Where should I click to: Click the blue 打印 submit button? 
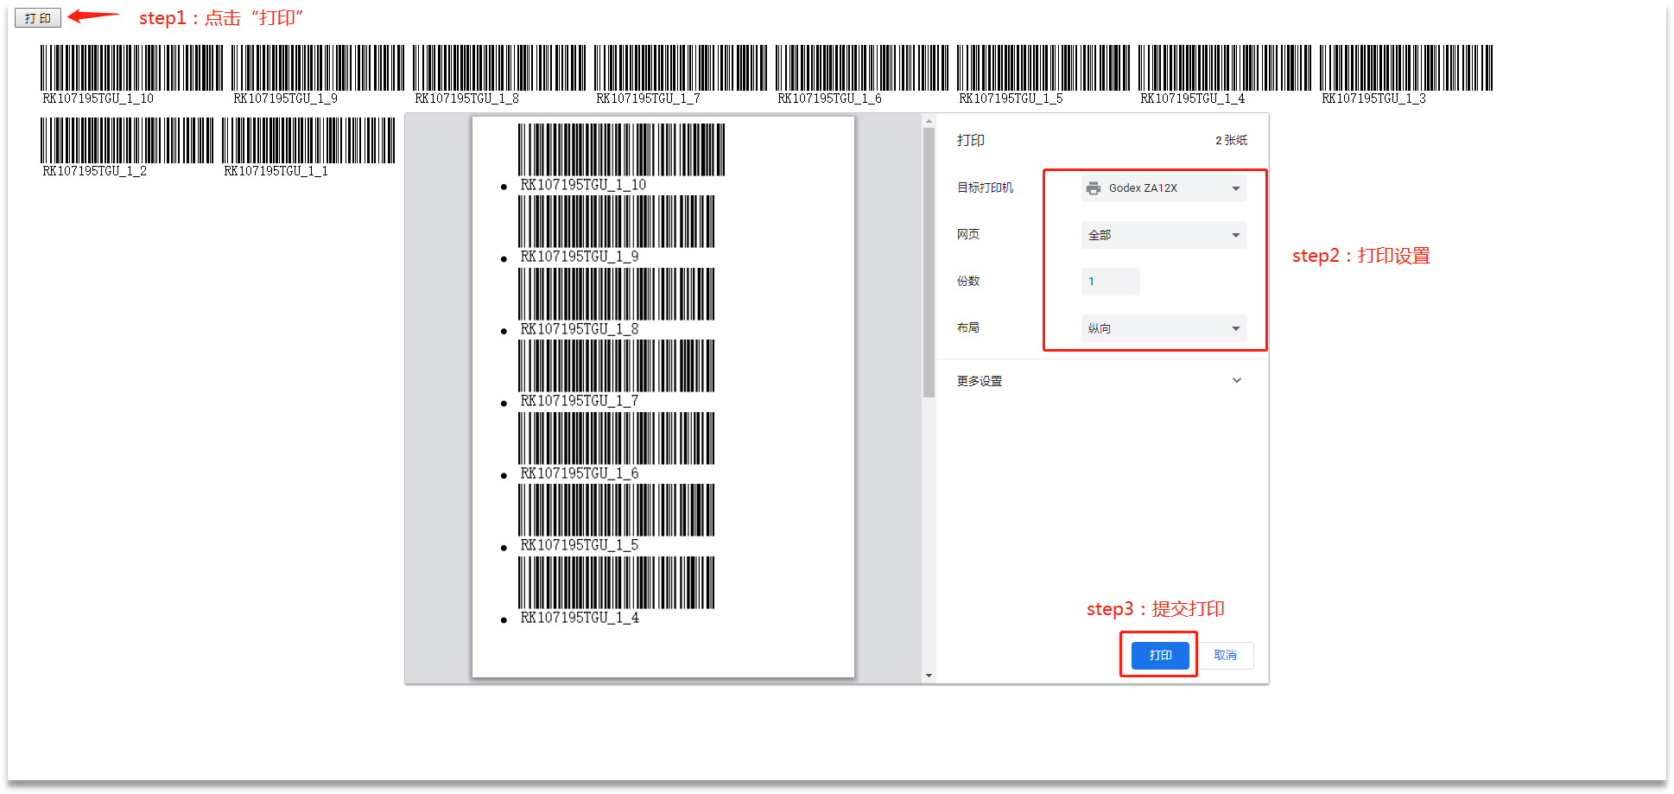[1160, 655]
